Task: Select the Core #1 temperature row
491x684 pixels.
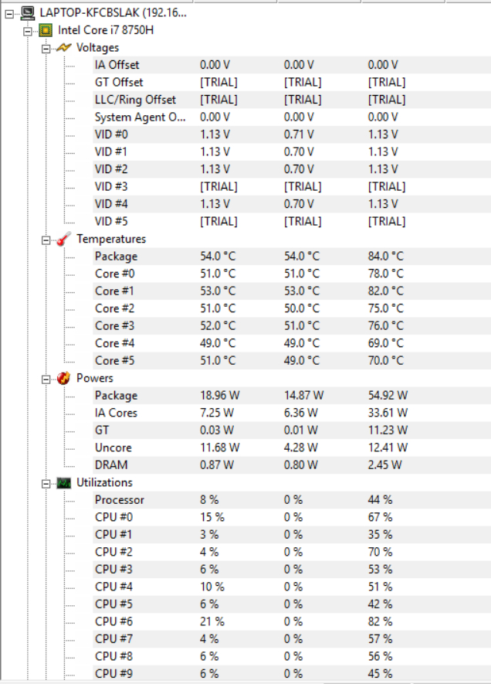Action: point(112,291)
